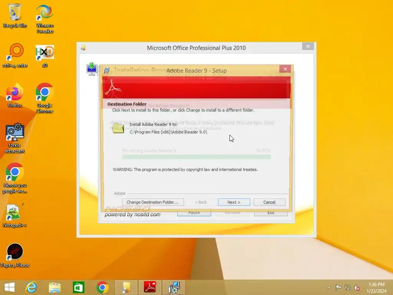The height and width of the screenshot is (295, 393).
Task: Launch Internet Explorer from the taskbar
Action: (31, 287)
